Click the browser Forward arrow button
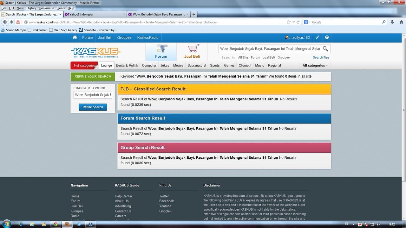 tap(11, 22)
